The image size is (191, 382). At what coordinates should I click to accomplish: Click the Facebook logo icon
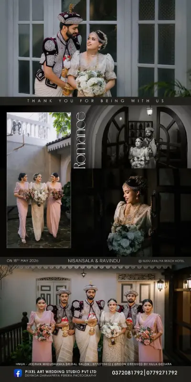[x=18, y=373]
